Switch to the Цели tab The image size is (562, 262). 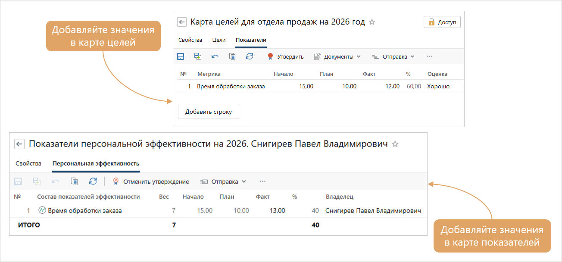(219, 40)
